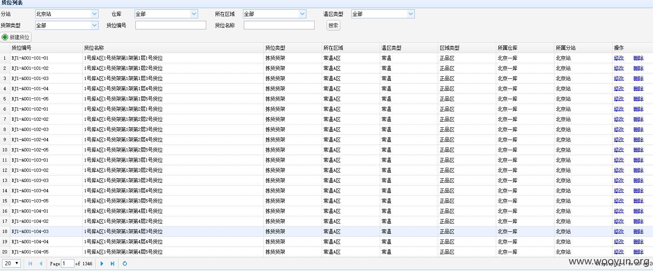Click 删除 for BJ1-A001-104-05
Viewport: 653px width, 273px height.
639,252
